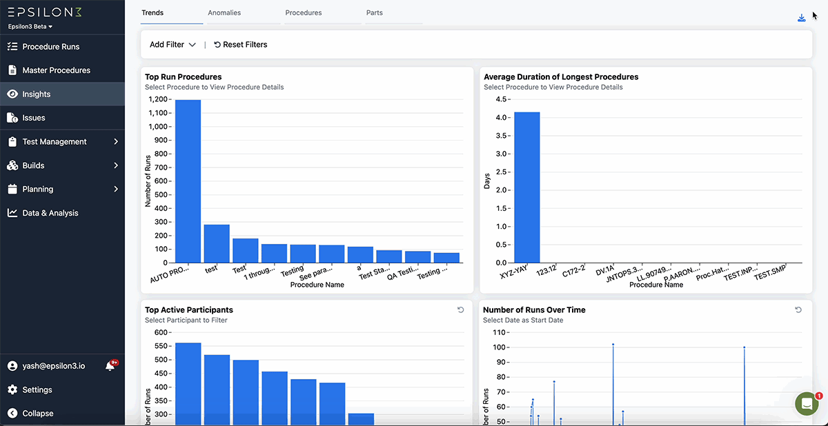Click the Epsilon3 logo
The image size is (828, 426).
[45, 12]
